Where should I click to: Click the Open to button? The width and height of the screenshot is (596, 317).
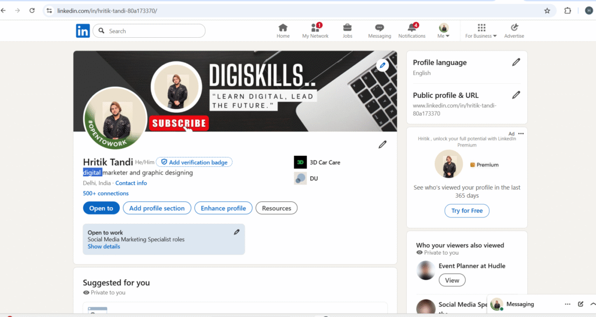[101, 208]
